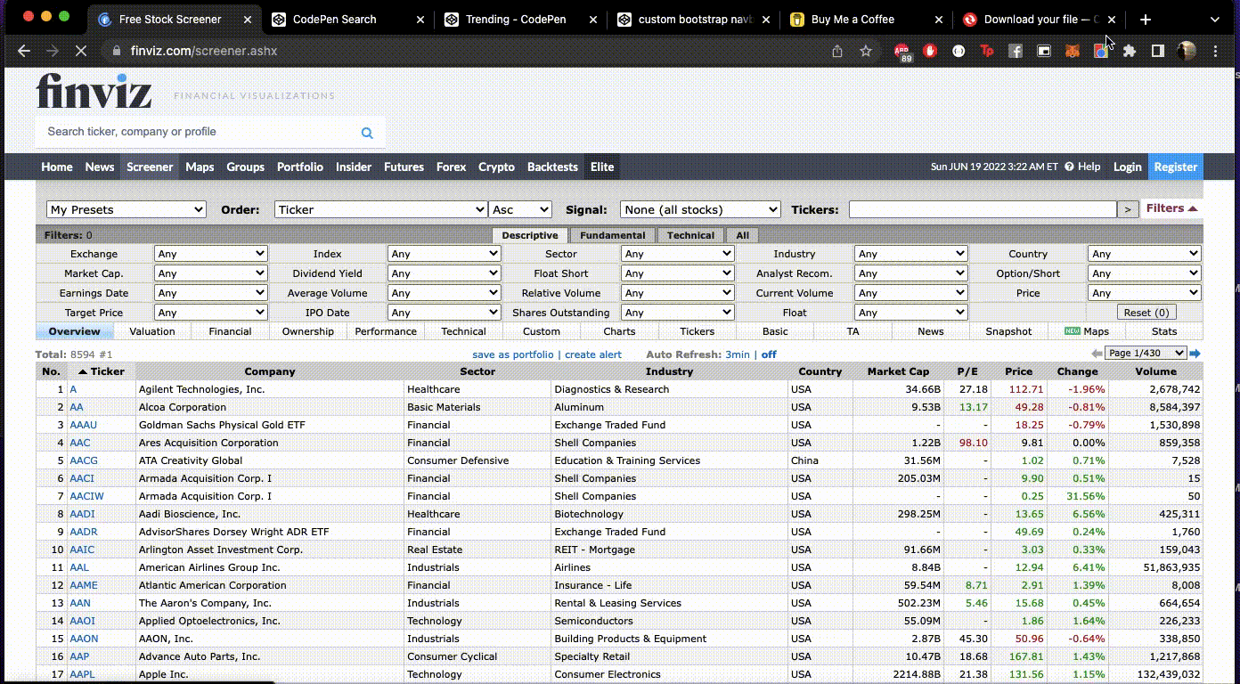This screenshot has width=1240, height=684.
Task: Open the Charts view tab
Action: point(619,331)
